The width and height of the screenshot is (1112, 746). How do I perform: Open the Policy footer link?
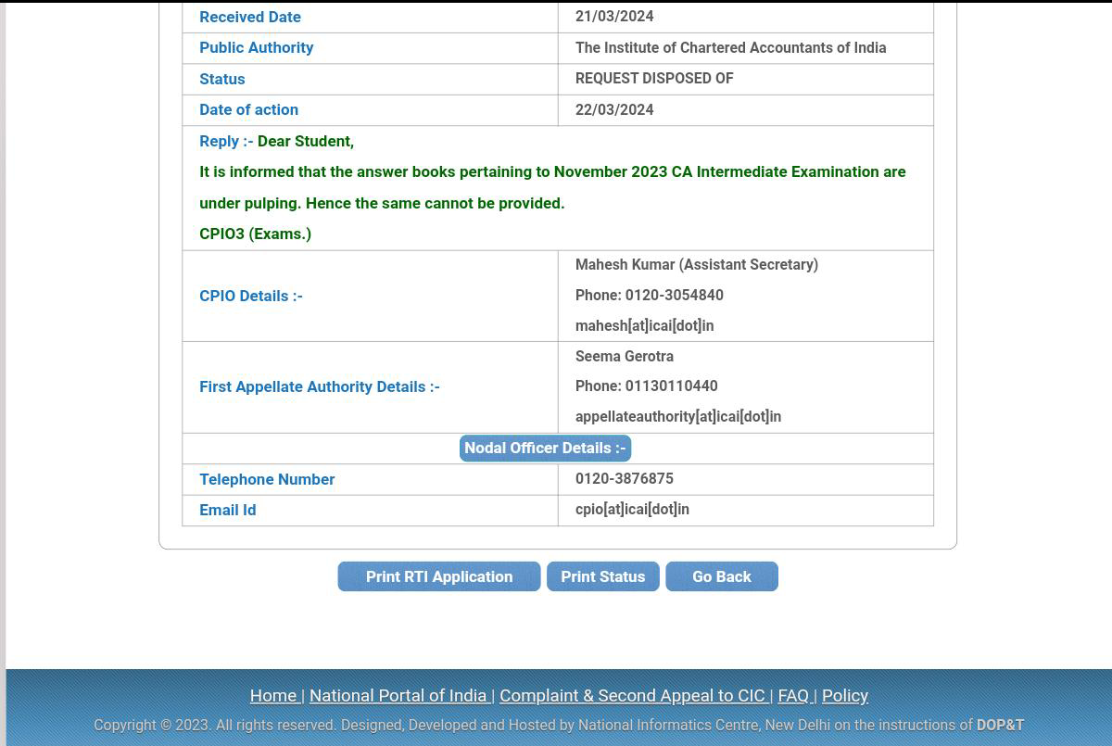[844, 695]
